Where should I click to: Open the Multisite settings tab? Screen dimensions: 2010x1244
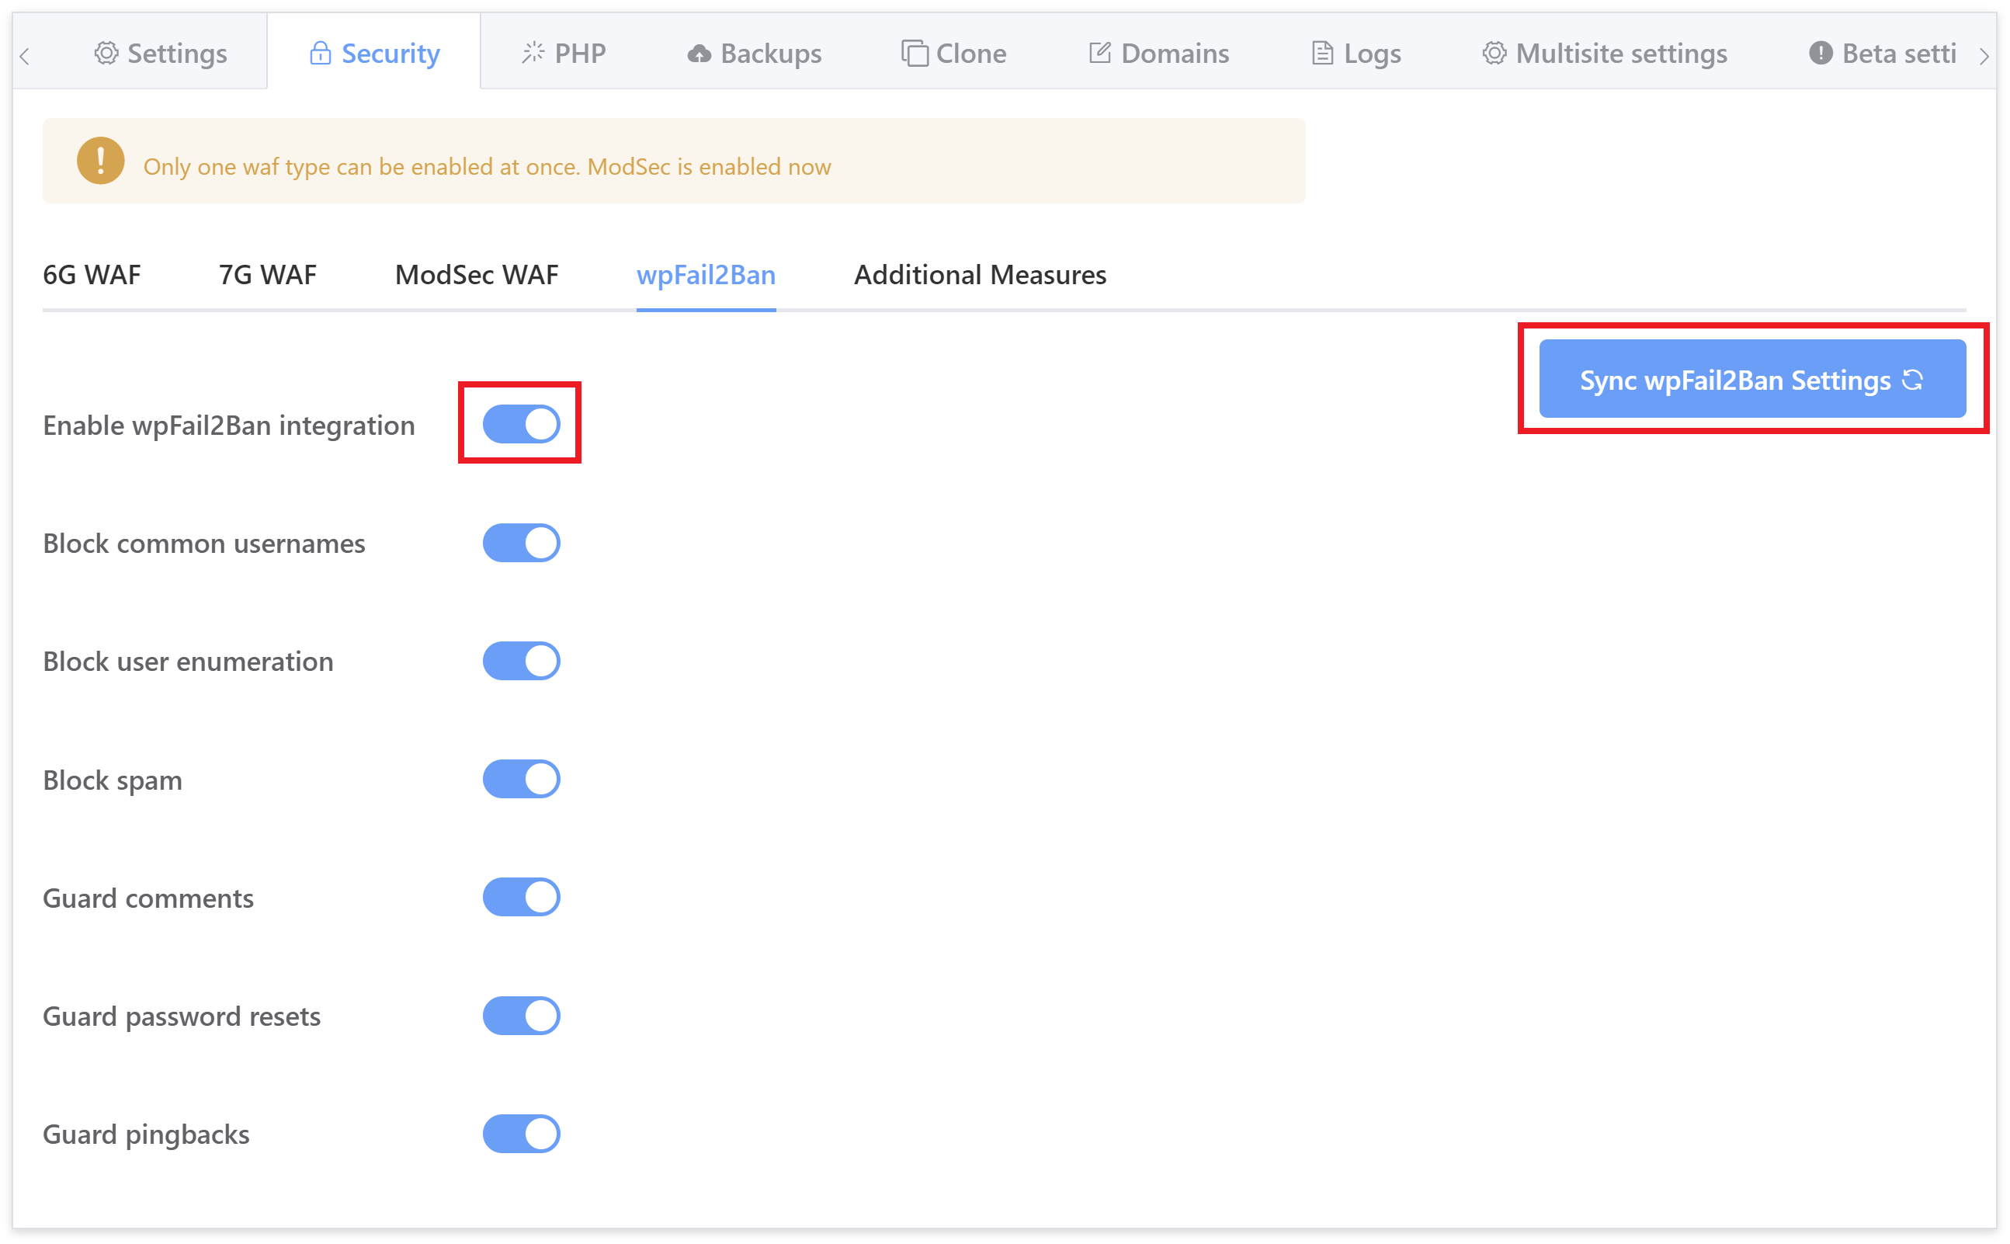[1605, 54]
